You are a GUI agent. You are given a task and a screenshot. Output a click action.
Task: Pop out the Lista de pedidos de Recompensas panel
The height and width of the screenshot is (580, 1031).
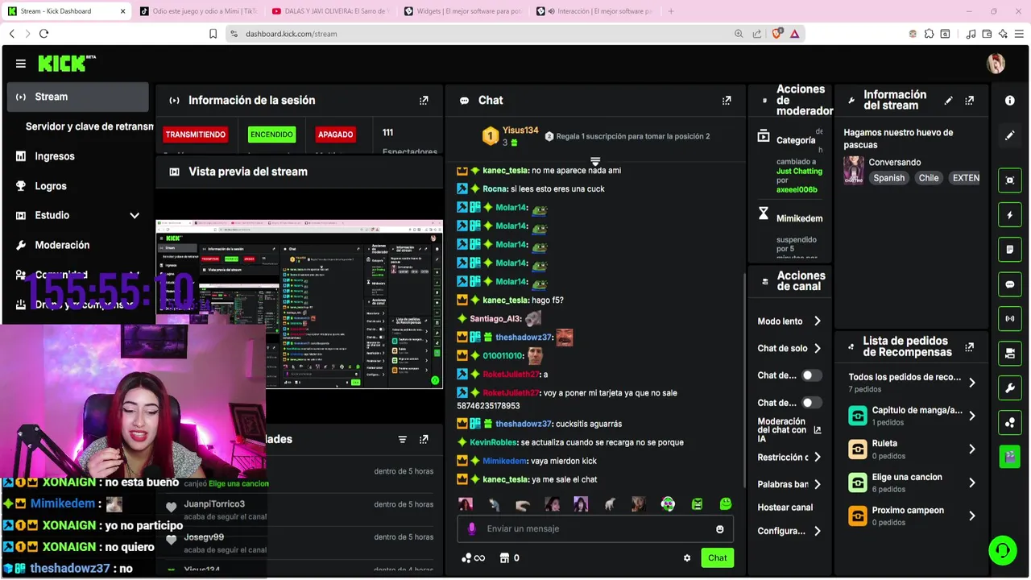(969, 347)
